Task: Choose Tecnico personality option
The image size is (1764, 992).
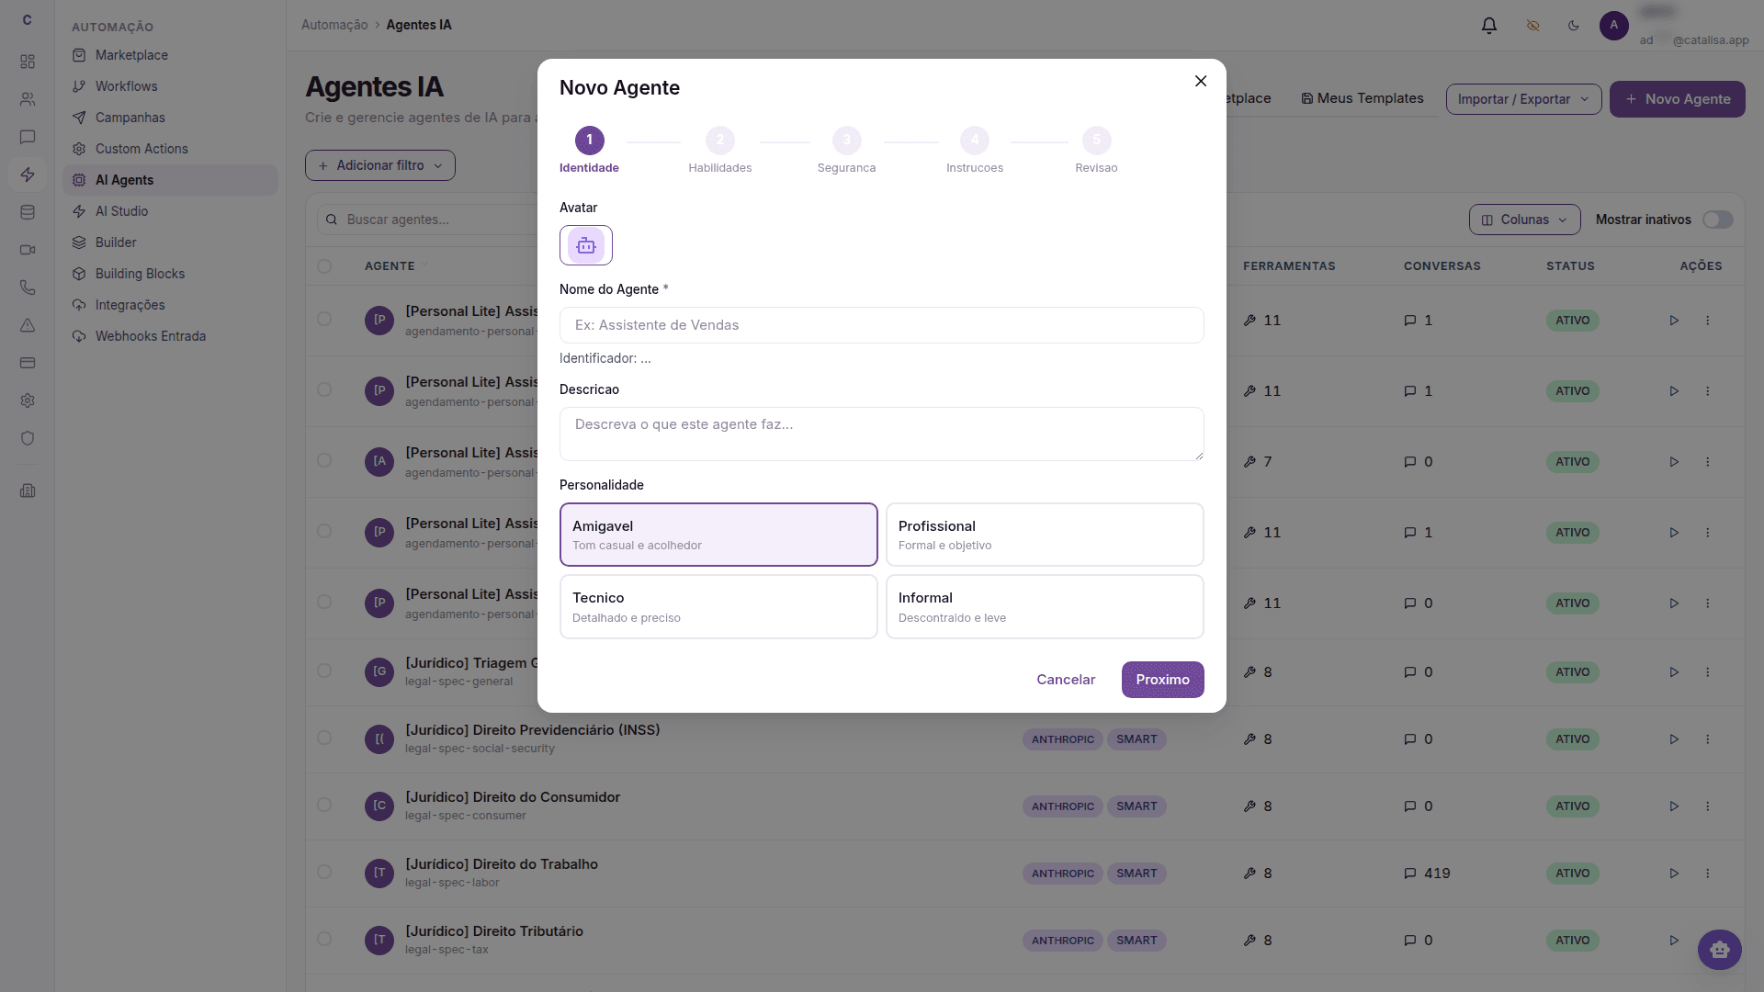Action: click(718, 606)
